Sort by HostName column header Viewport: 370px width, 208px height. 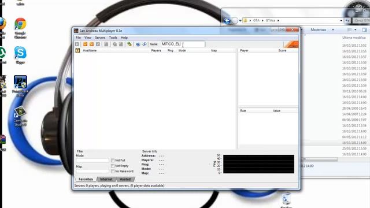[90, 50]
